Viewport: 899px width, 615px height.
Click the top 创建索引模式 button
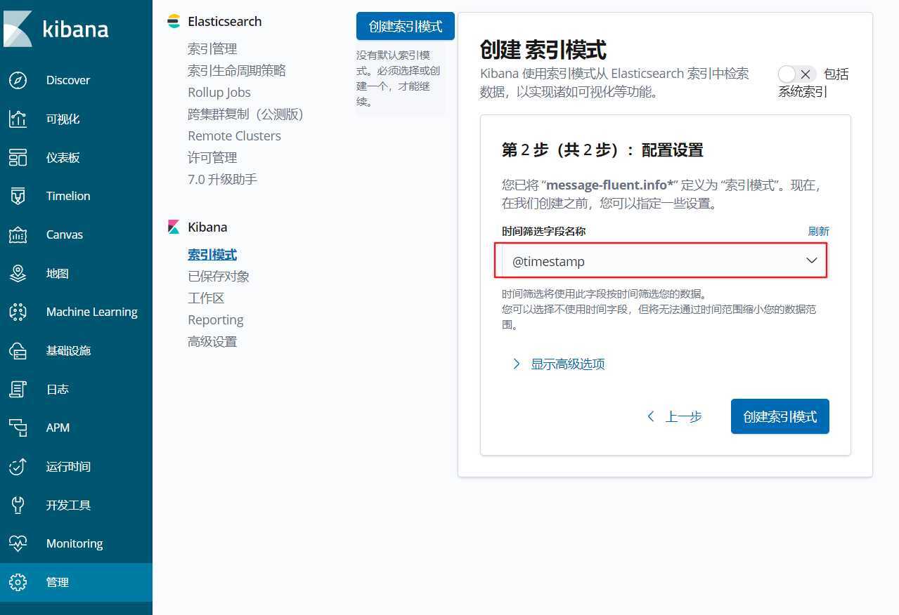406,26
